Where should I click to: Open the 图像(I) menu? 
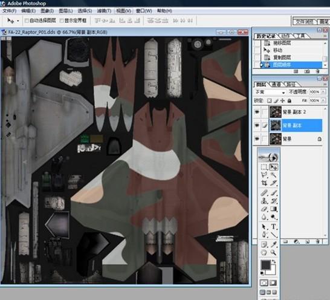pos(47,11)
